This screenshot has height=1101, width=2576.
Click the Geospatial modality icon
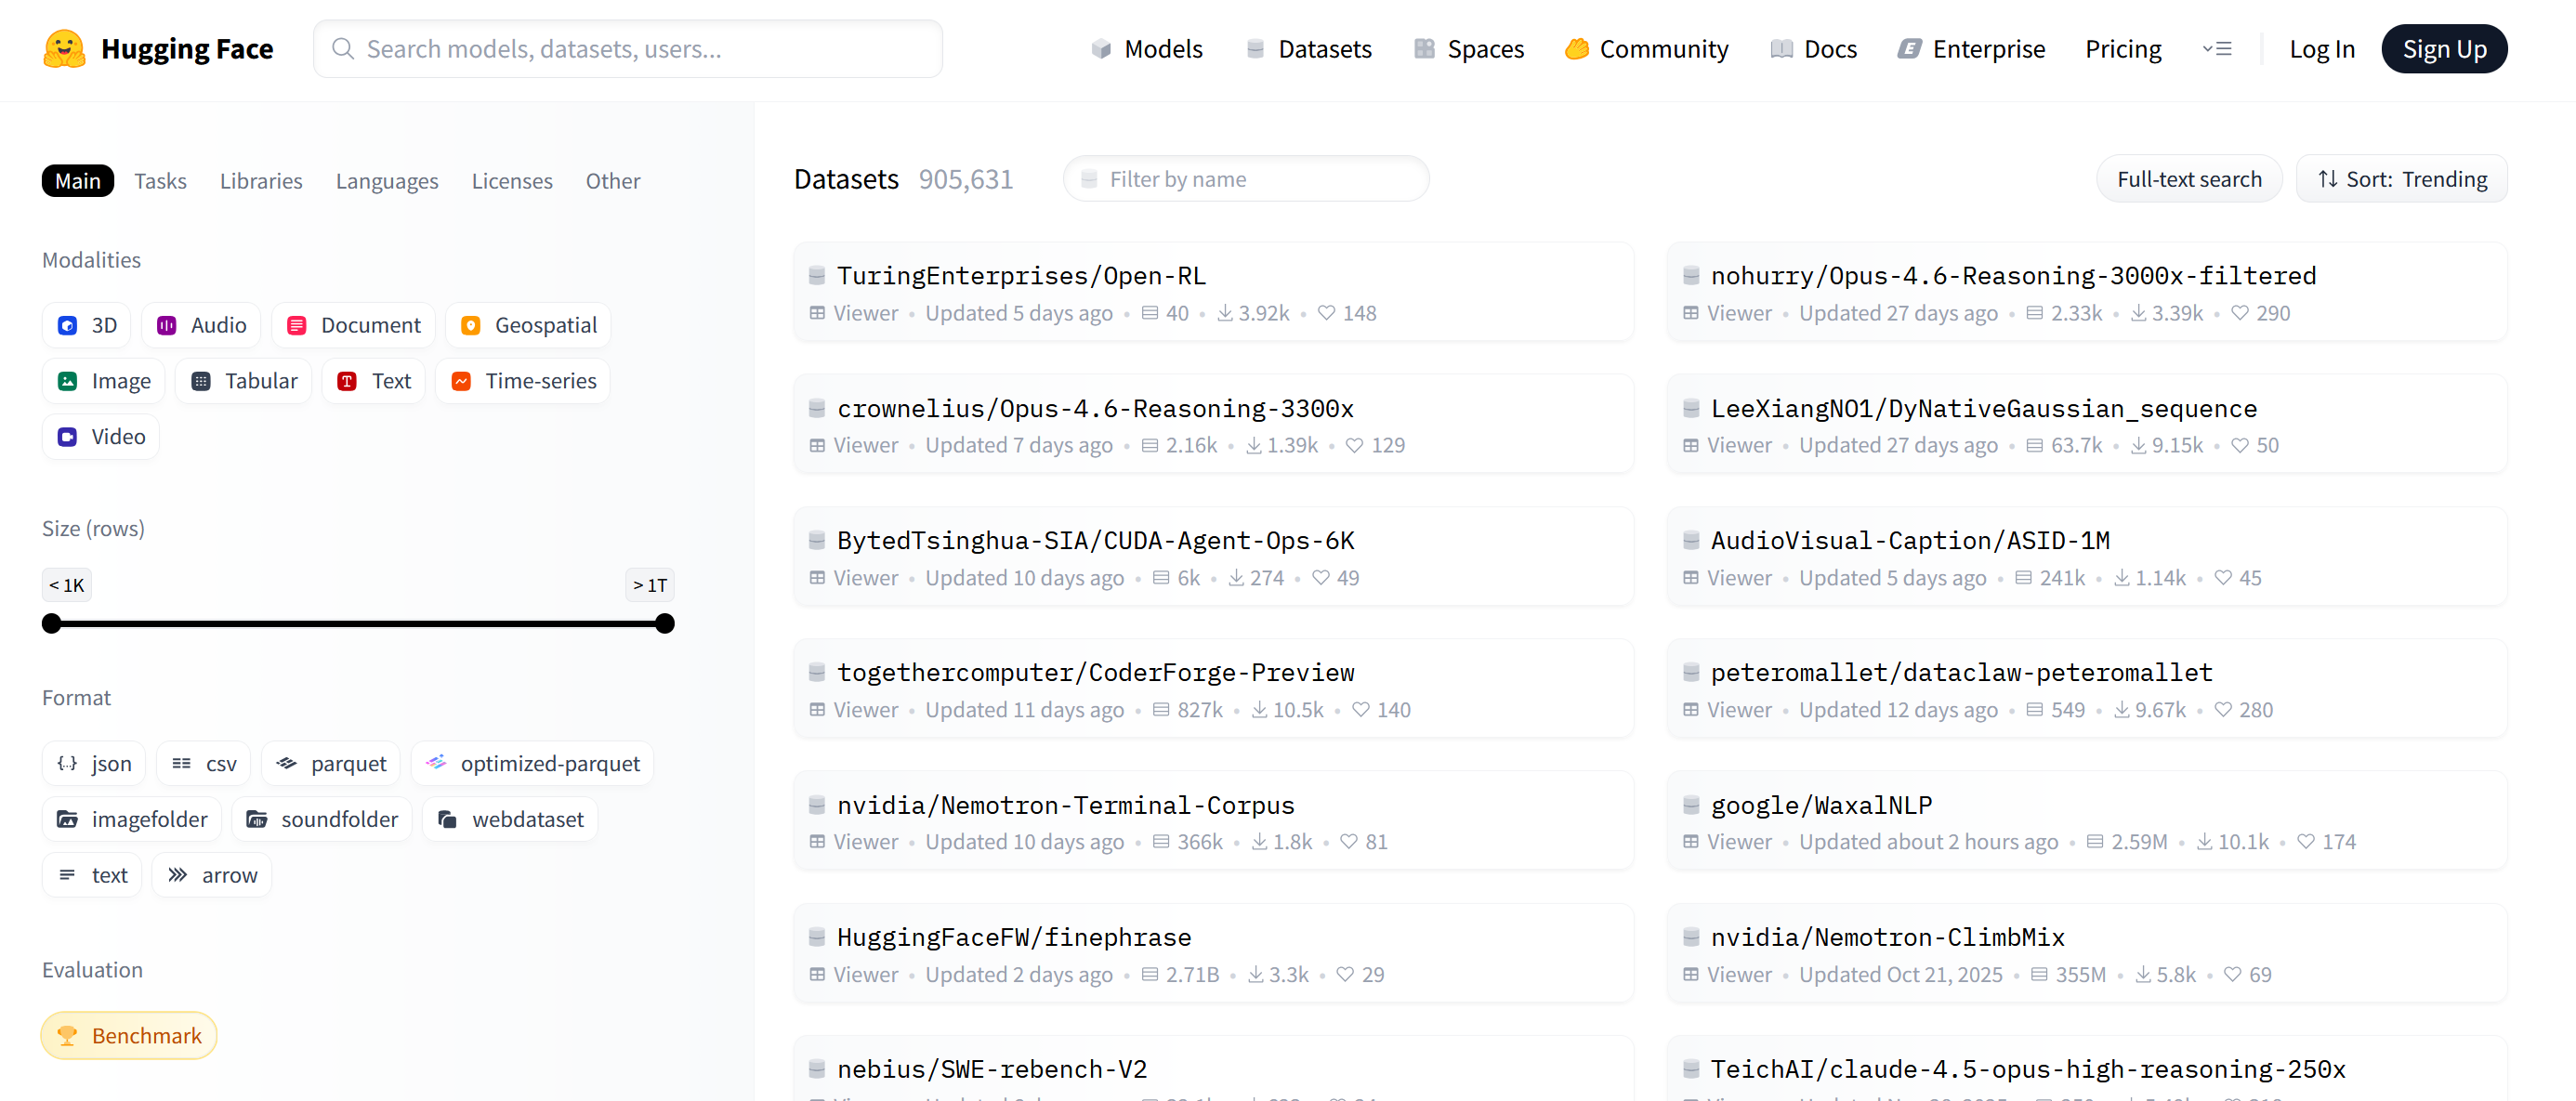point(471,325)
